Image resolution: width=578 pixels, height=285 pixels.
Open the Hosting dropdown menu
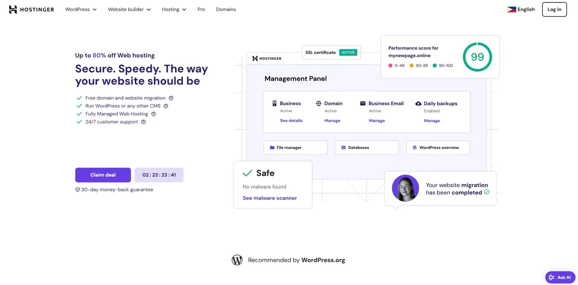coord(174,10)
